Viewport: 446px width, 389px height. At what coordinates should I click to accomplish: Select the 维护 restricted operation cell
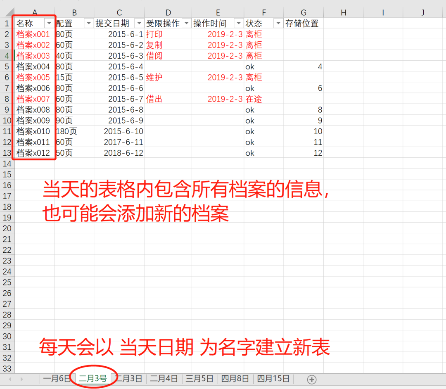[x=168, y=77]
